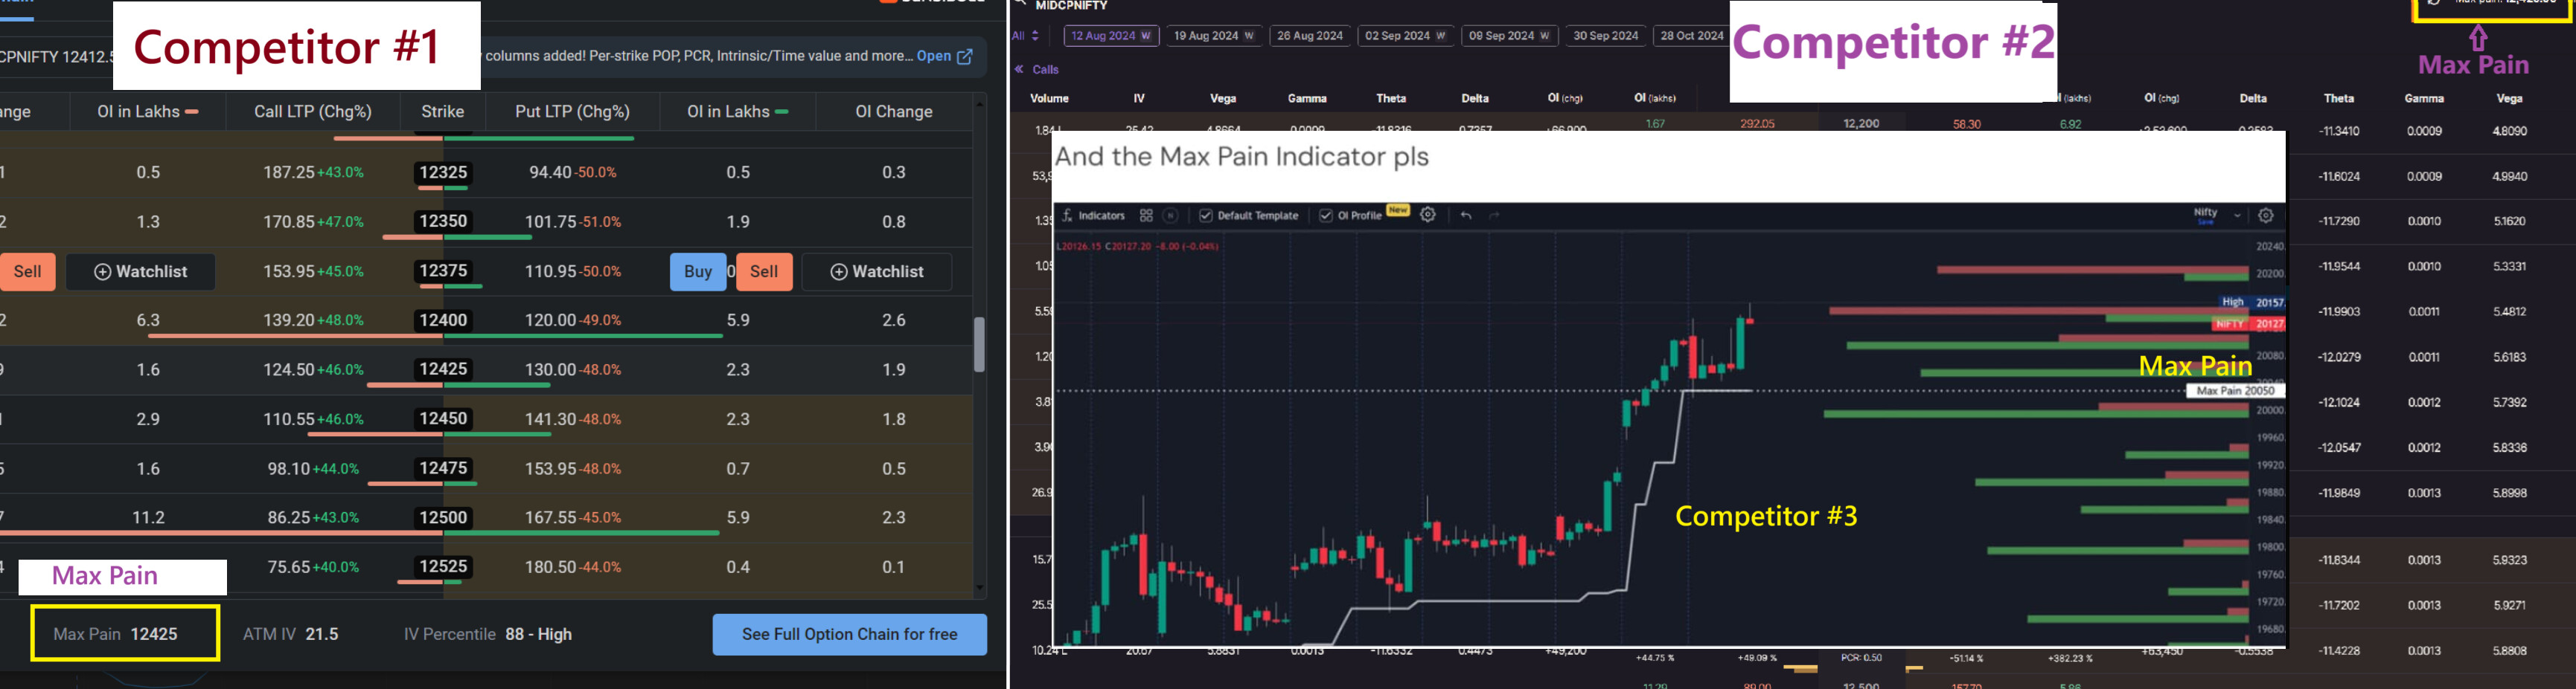The width and height of the screenshot is (2576, 689).
Task: Click the High 20157 price label
Action: (2252, 302)
